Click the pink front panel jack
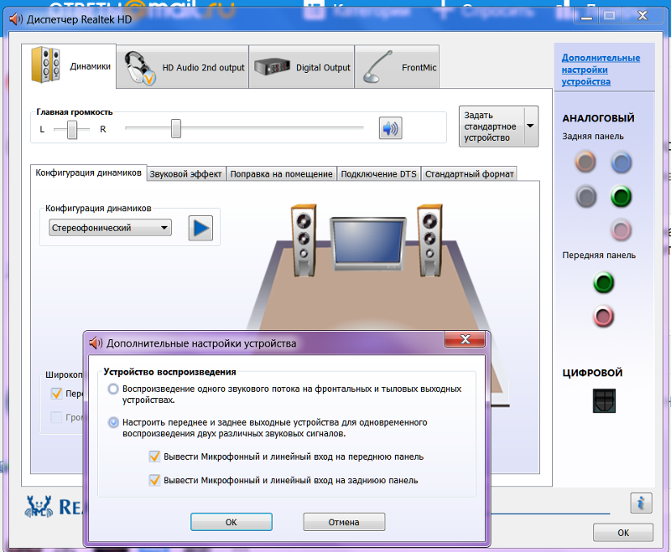Viewport: 671px width, 552px height. (603, 317)
